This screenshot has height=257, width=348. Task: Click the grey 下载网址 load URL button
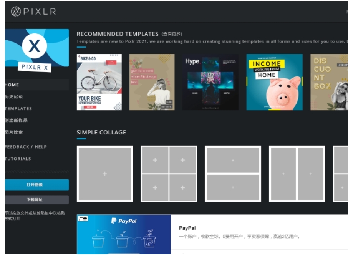tap(37, 200)
